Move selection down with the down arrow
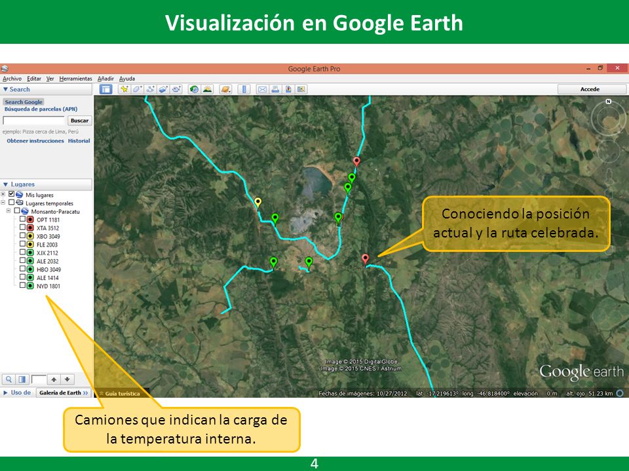 tap(67, 379)
